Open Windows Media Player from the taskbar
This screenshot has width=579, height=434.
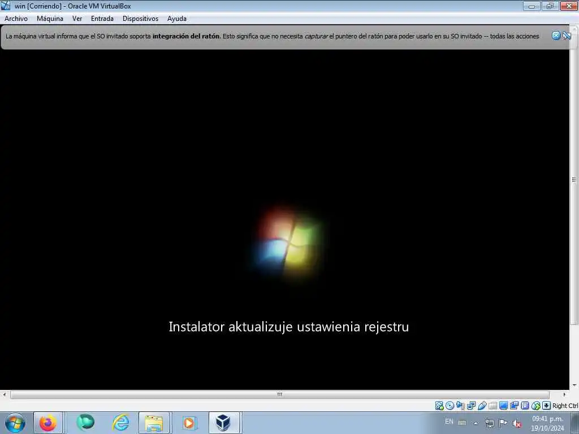tap(189, 423)
